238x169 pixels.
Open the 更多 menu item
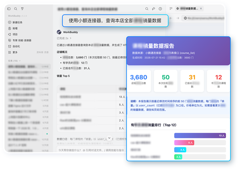pyautogui.click(x=13, y=52)
